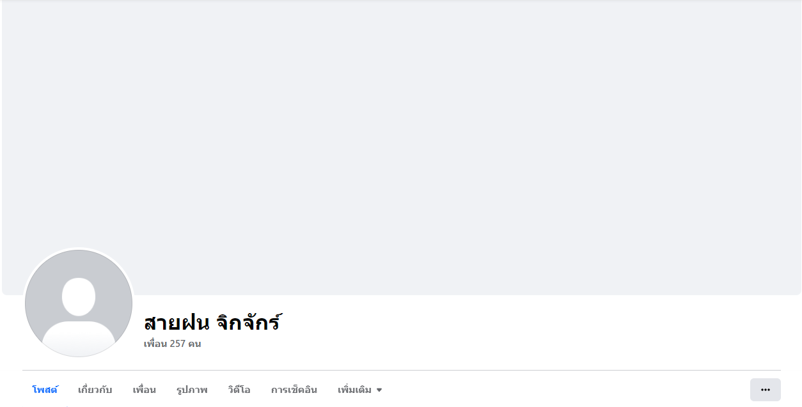Click the small arrow beside เพิ่มเติม

click(x=379, y=390)
